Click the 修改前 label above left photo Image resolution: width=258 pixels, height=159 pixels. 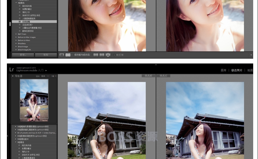pos(148,76)
